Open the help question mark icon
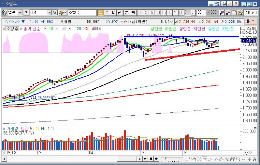The image size is (260, 165). pos(236,4)
